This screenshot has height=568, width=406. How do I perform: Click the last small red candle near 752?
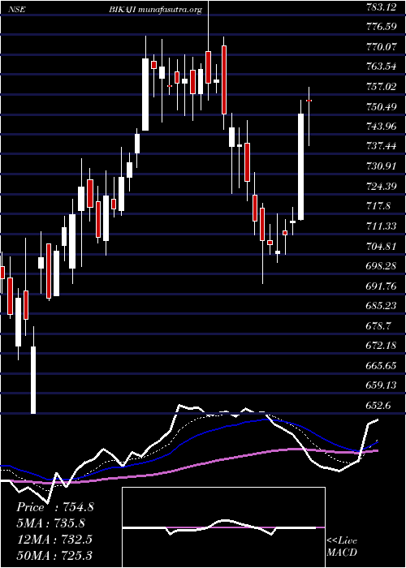point(309,101)
